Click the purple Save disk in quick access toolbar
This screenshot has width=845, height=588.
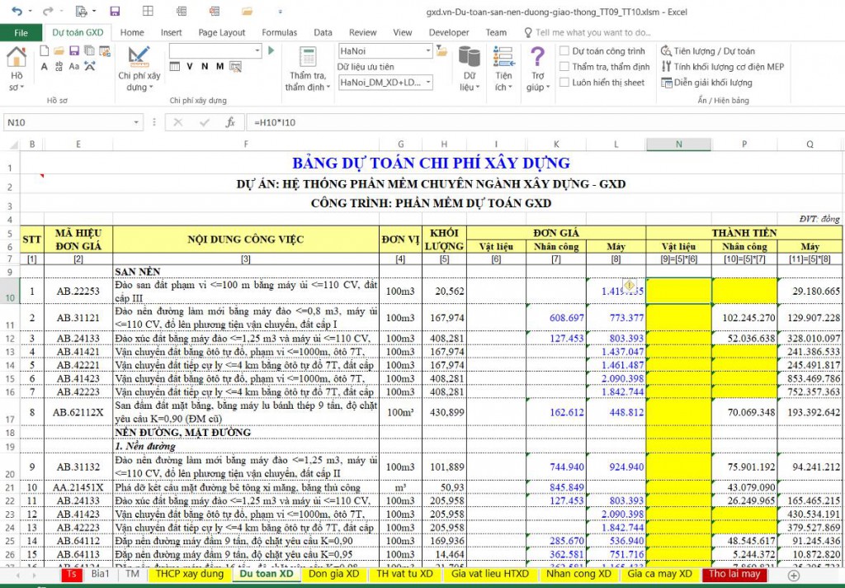pos(115,12)
